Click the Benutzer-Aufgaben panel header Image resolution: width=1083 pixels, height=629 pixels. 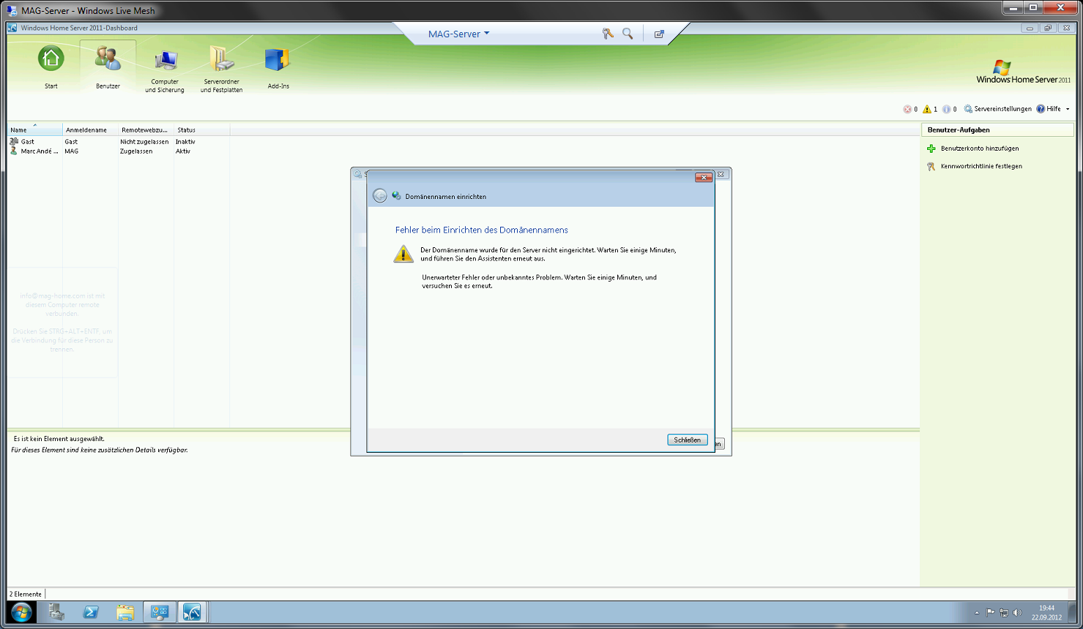pyautogui.click(x=997, y=129)
